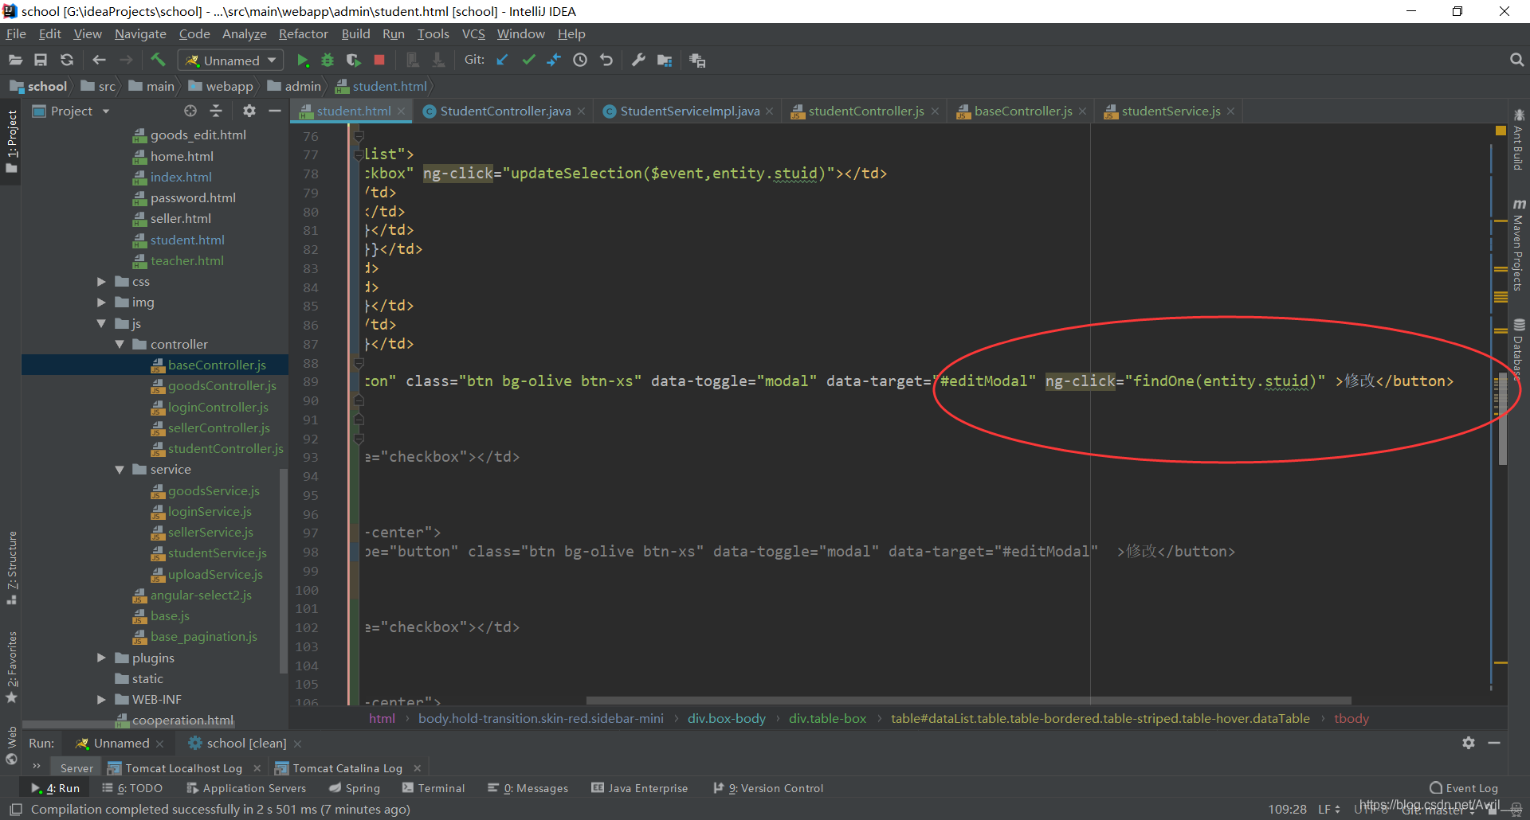Start debugging with the bug icon

(328, 61)
